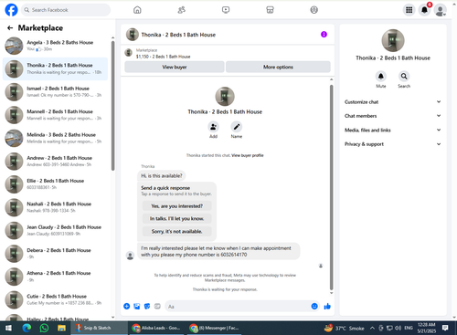
Task: Open Ismael 2 Beds 1 Bath conversation
Action: pos(55,92)
